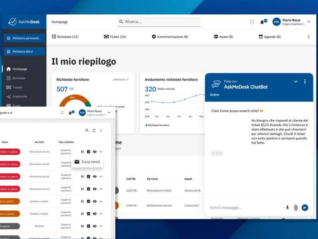This screenshot has height=239, width=318.
Task: Switch to Amministrazione (8) tab
Action: point(170,37)
